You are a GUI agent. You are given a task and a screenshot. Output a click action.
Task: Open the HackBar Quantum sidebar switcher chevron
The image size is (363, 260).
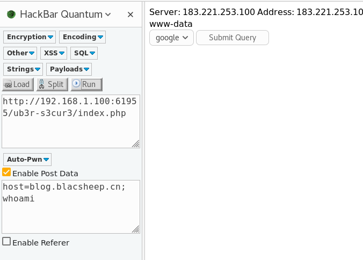point(108,15)
